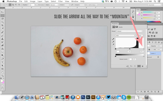The image size is (163, 101).
Task: Select the Path Selection tool
Action: [2, 65]
